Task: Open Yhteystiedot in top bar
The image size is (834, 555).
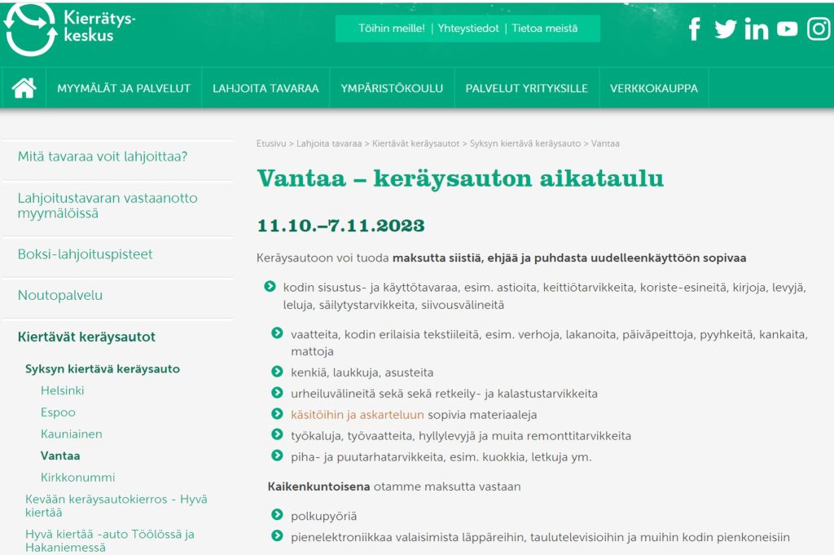Action: point(468,29)
